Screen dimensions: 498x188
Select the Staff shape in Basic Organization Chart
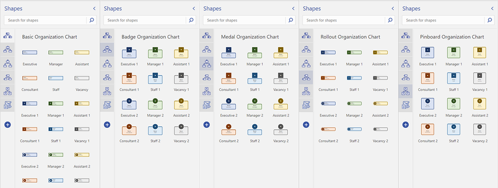(56, 78)
